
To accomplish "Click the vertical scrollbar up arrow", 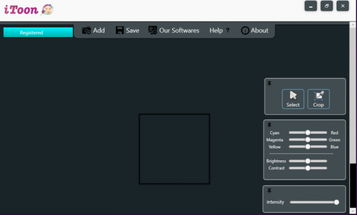I will tap(353, 24).
